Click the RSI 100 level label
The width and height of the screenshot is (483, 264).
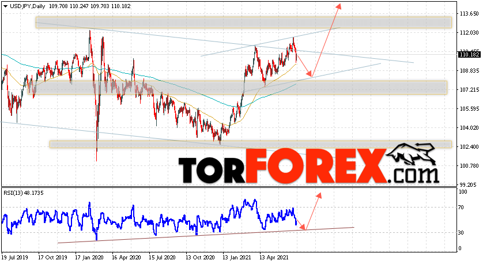click(463, 192)
